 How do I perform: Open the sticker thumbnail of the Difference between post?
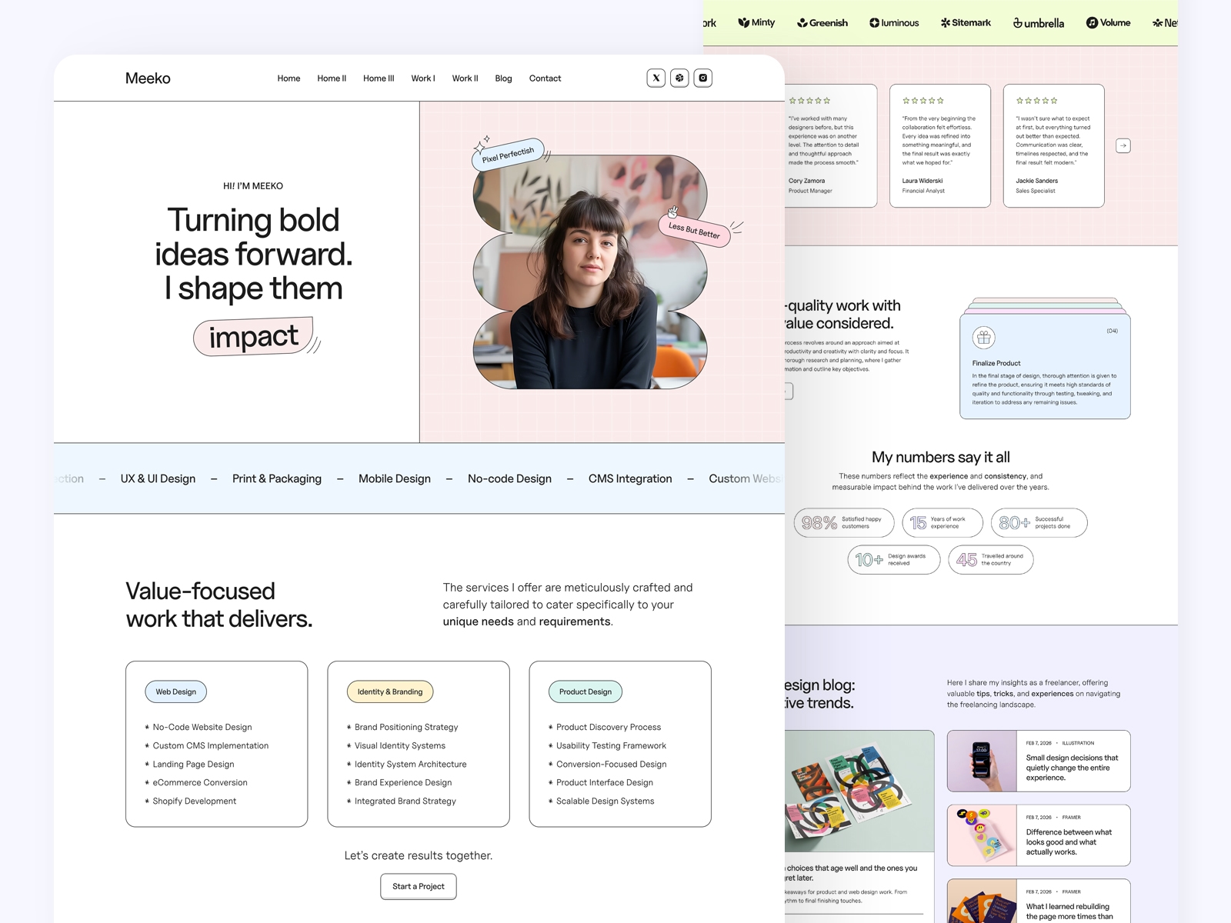982,835
